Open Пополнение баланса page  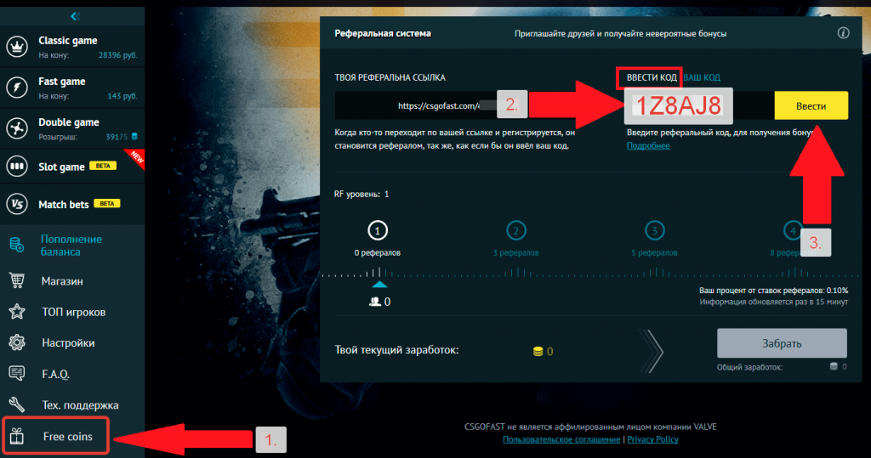tap(71, 246)
